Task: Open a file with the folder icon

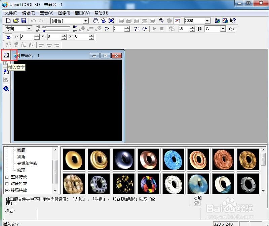Action: [x=16, y=20]
